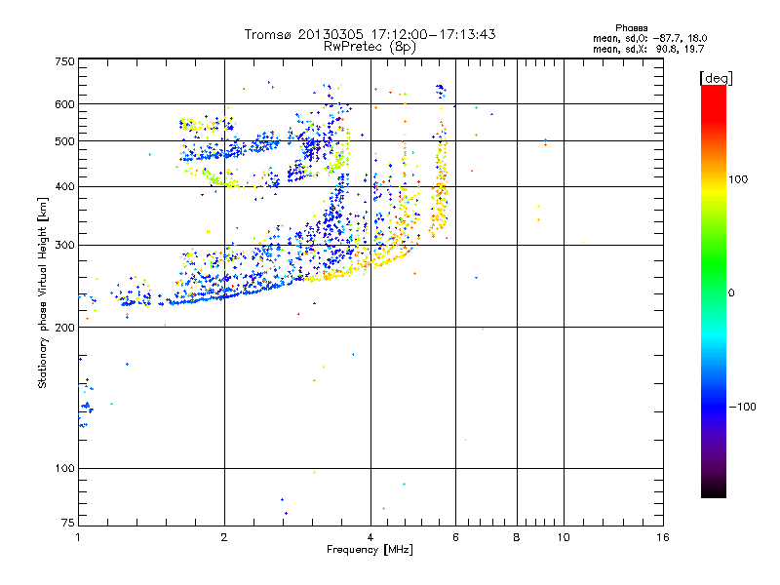The height and width of the screenshot is (585, 780).
Task: Click the x-axis '1' tick label
Action: [x=78, y=537]
